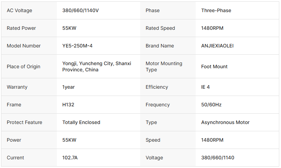Select the 380/660/1140V value
The width and height of the screenshot is (281, 168).
tap(80, 10)
